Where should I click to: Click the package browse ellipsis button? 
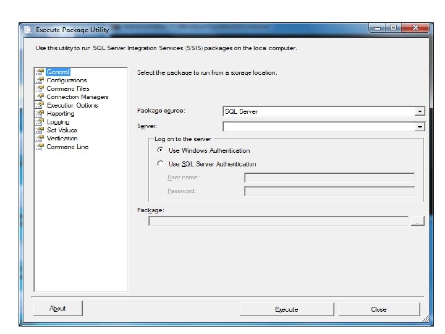coord(417,221)
